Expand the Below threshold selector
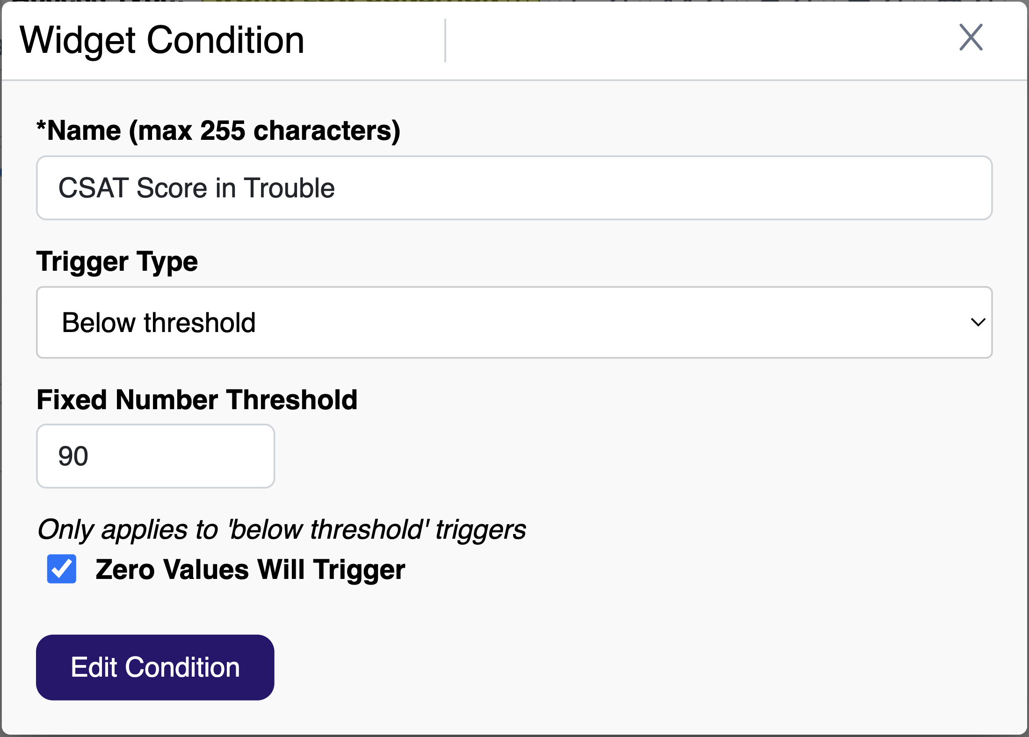This screenshot has height=737, width=1029. [514, 323]
